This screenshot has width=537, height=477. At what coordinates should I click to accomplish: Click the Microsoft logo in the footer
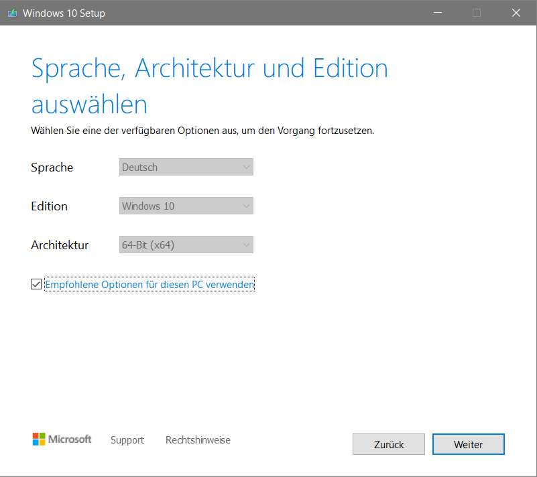pyautogui.click(x=62, y=439)
